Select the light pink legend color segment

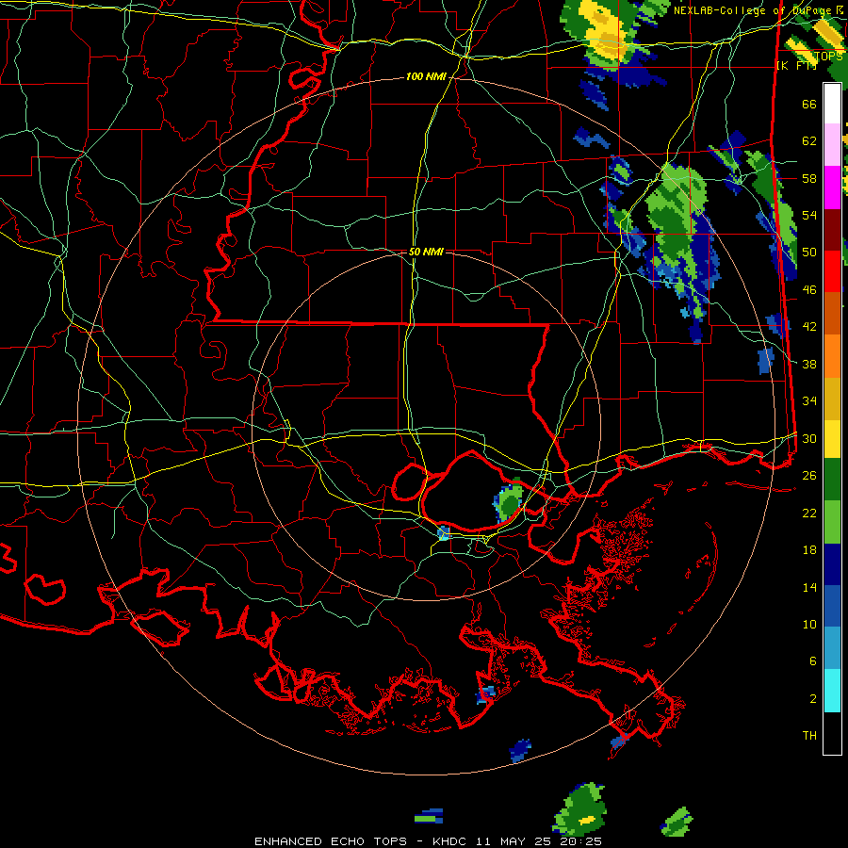point(832,144)
